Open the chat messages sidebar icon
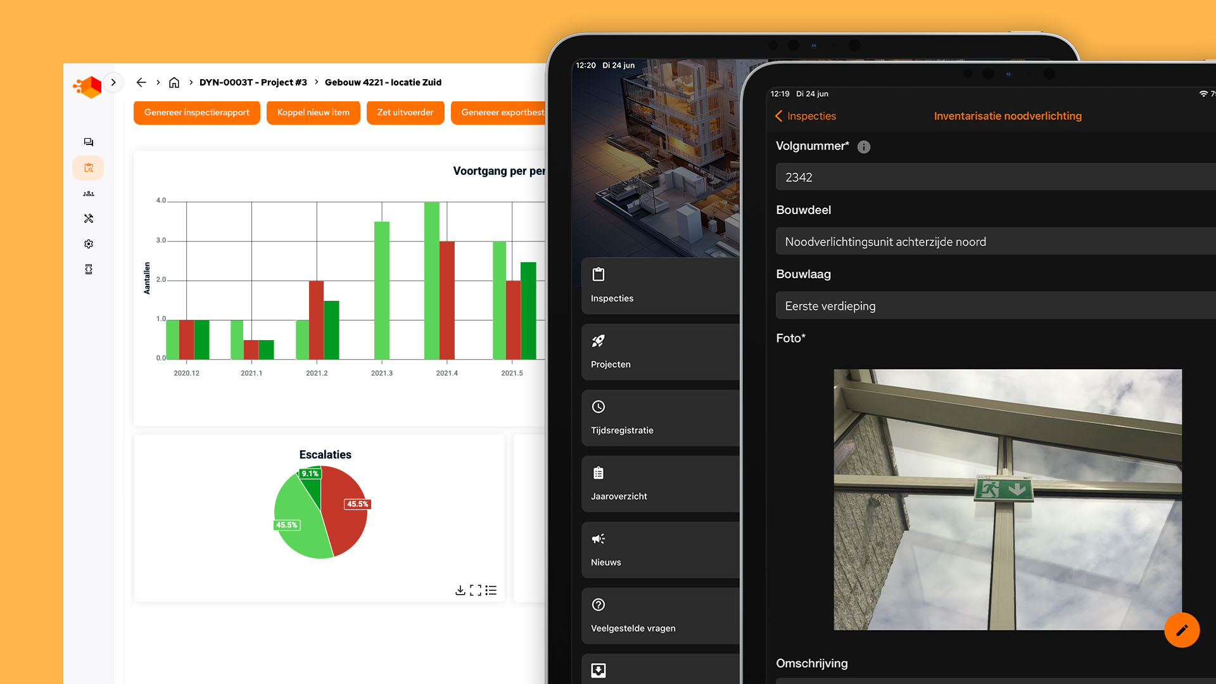 pos(89,142)
